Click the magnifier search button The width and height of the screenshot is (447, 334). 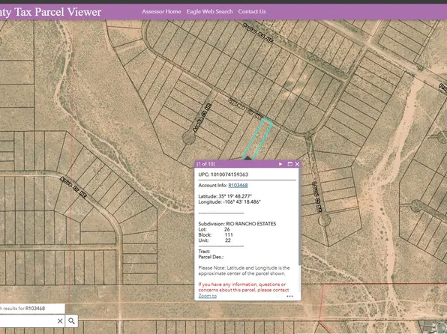71,321
